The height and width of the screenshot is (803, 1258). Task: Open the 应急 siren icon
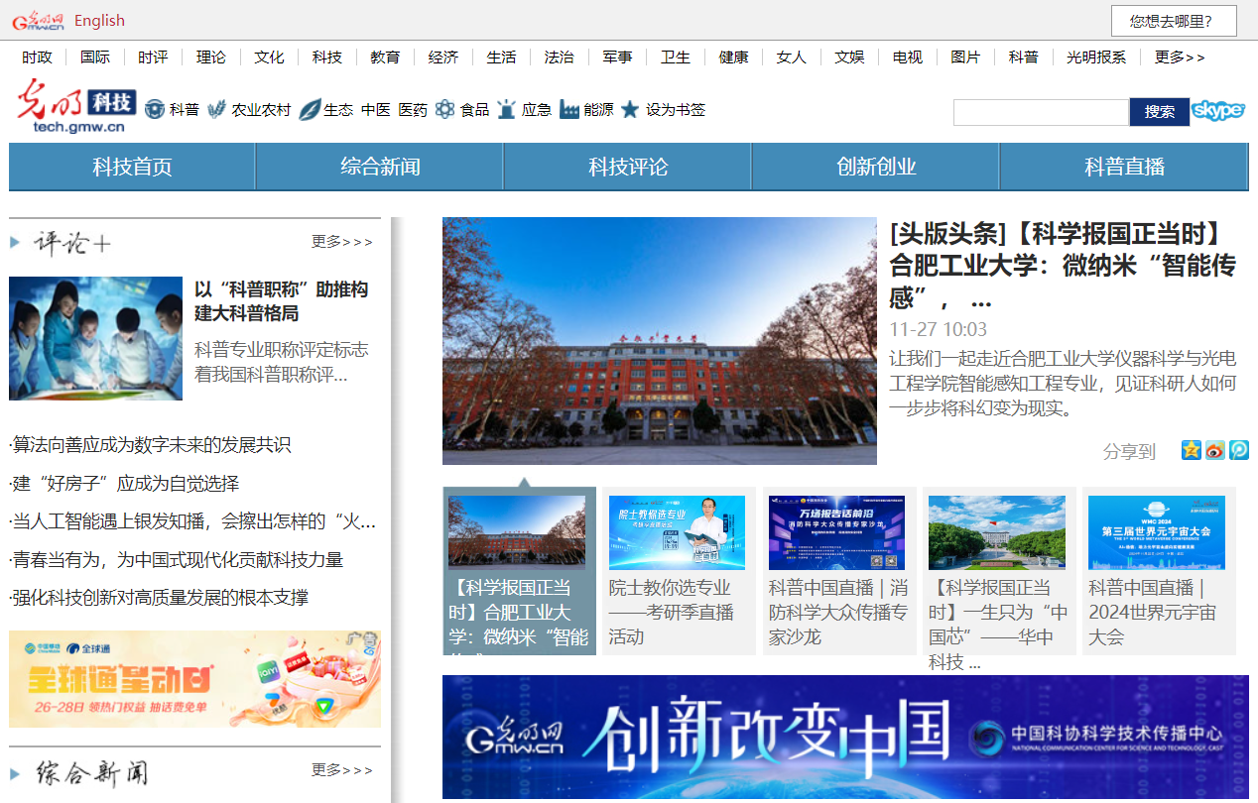pos(507,109)
